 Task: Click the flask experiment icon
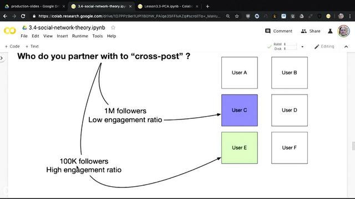click(331, 31)
